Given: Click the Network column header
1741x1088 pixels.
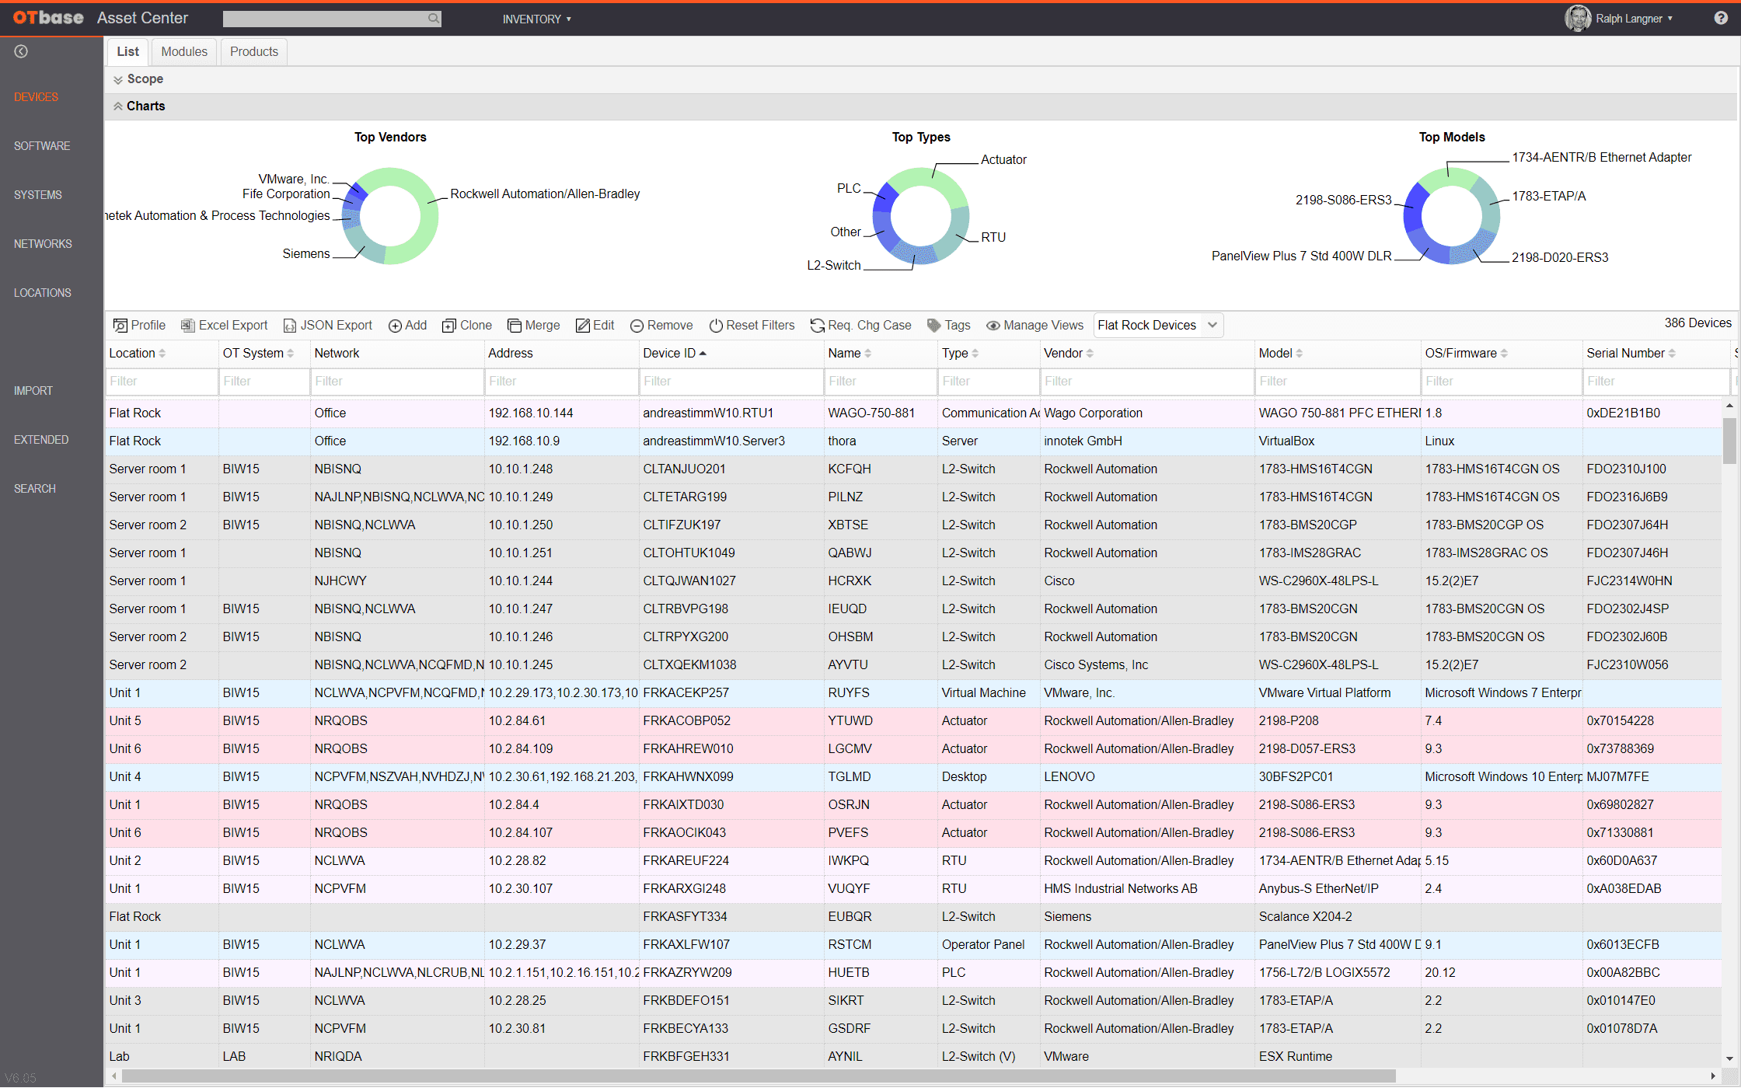Looking at the screenshot, I should pos(337,354).
